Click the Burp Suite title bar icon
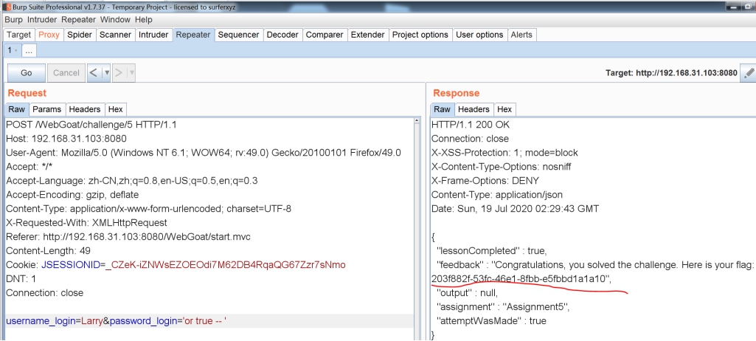Screen dimensions: 756x341 [7, 7]
